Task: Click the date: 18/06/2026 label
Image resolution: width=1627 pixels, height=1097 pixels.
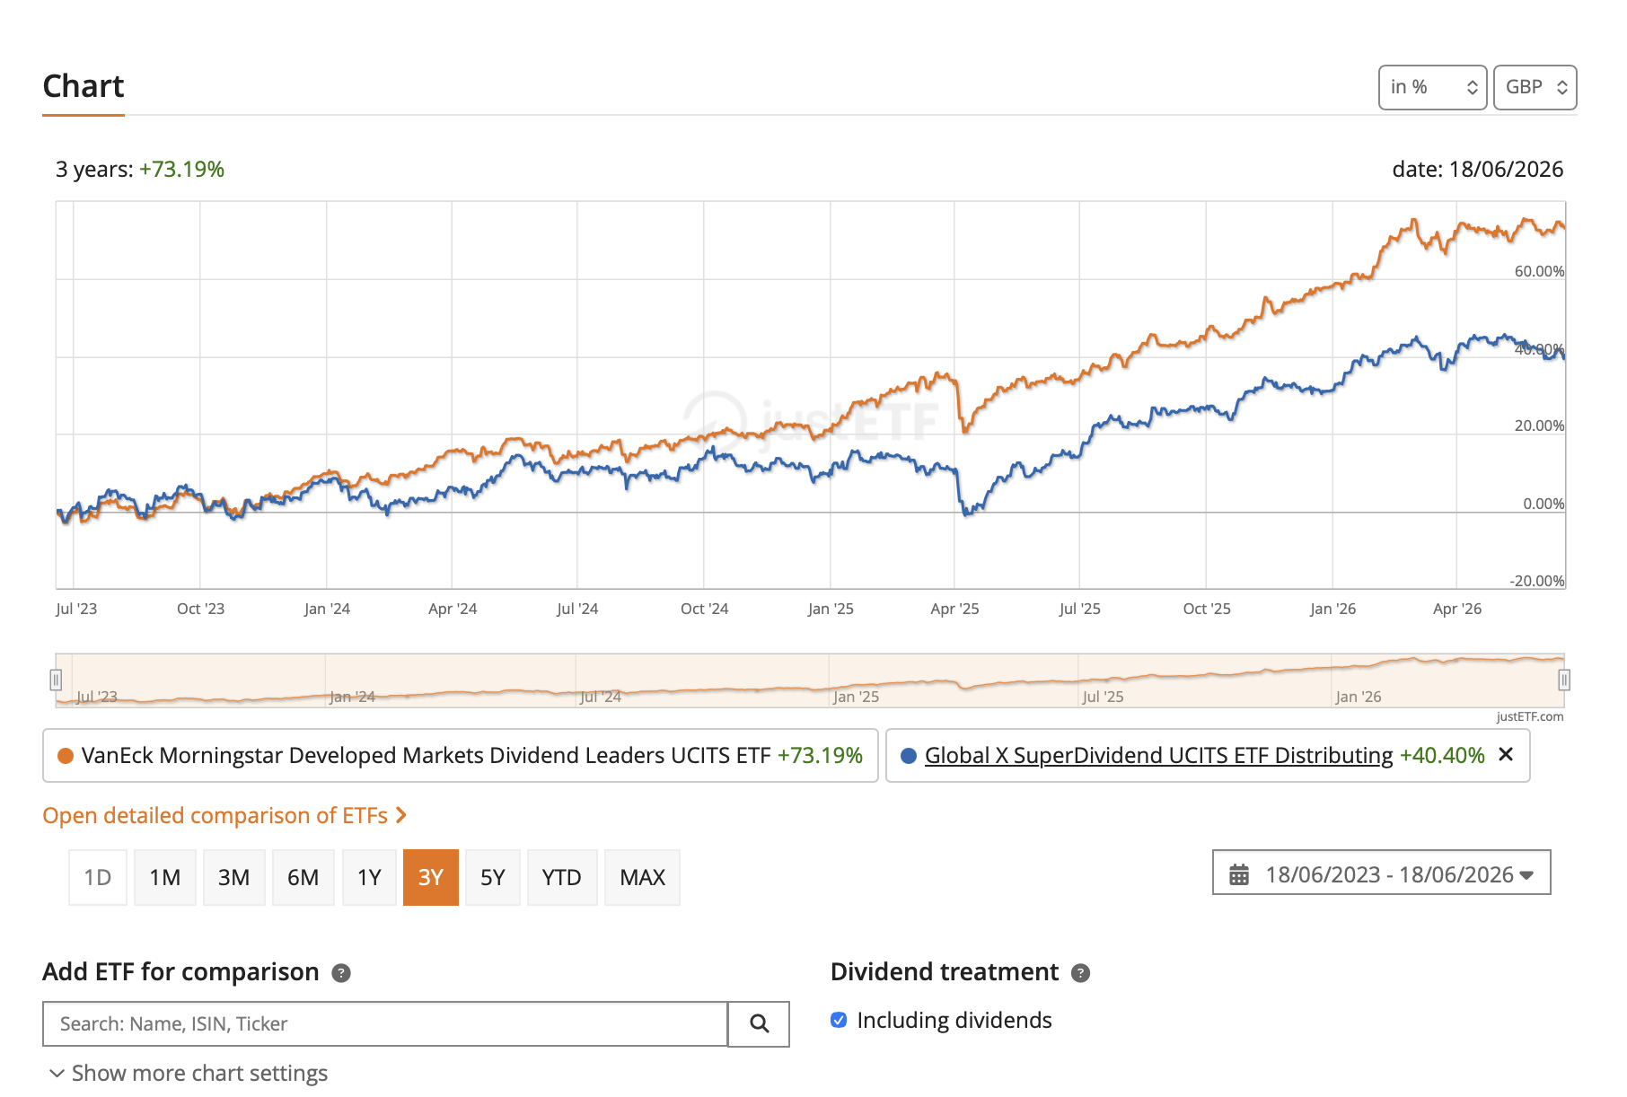Action: tap(1478, 169)
